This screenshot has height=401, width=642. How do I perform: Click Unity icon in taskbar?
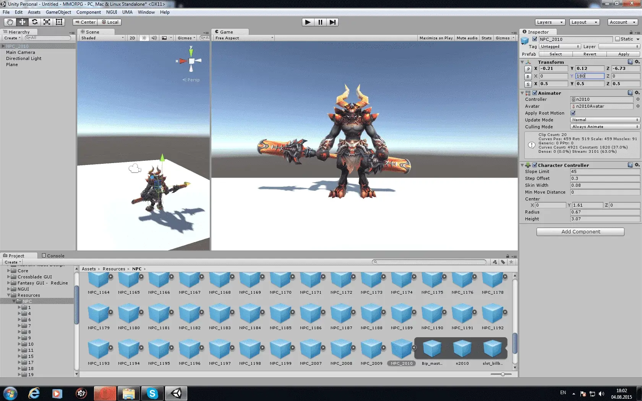(x=176, y=393)
